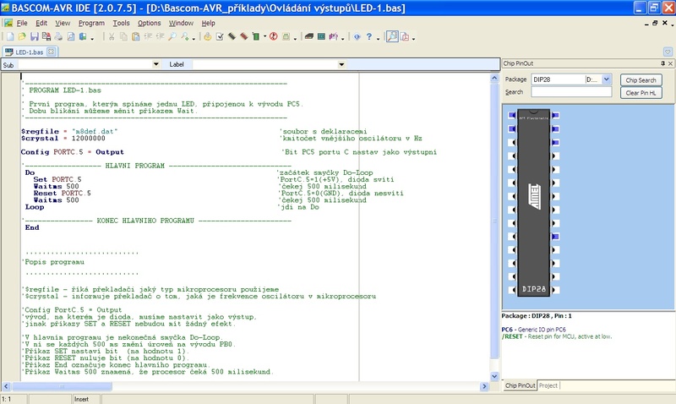The image size is (676, 404).
Task: Click the horizontal scrollbar thumb
Action: pos(62,386)
